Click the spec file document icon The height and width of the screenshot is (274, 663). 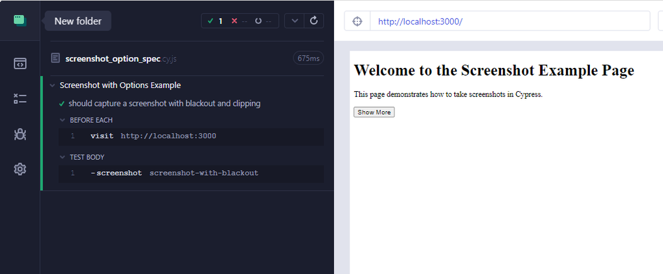pyautogui.click(x=56, y=58)
